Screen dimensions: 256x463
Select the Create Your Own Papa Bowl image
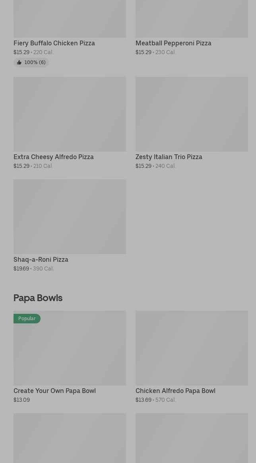(x=70, y=348)
